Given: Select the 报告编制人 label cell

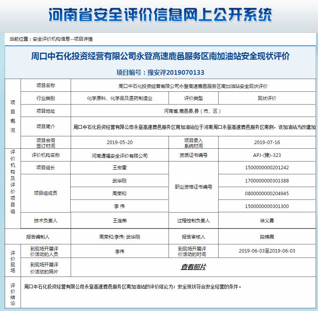Looking at the screenshot, I should (x=38, y=237).
